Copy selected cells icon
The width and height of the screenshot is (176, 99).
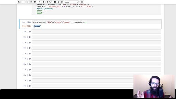(31, 2)
